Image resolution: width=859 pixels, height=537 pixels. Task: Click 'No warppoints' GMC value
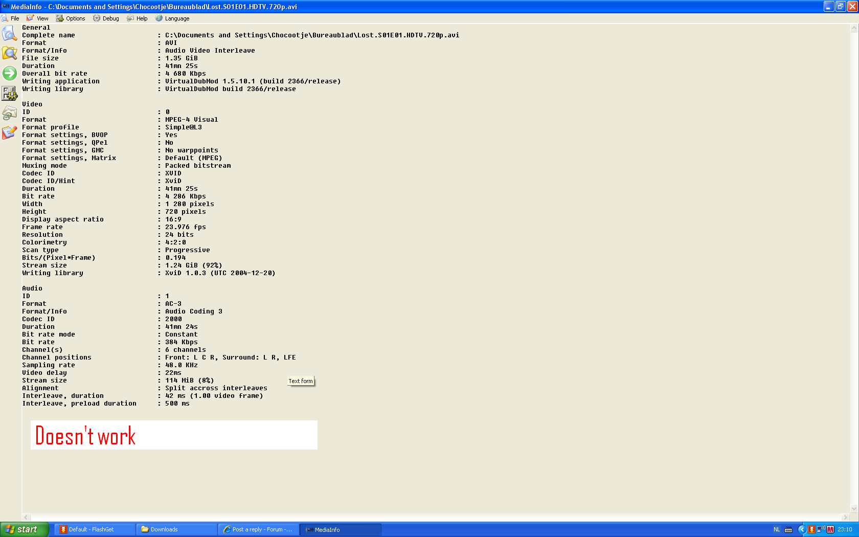tap(191, 150)
